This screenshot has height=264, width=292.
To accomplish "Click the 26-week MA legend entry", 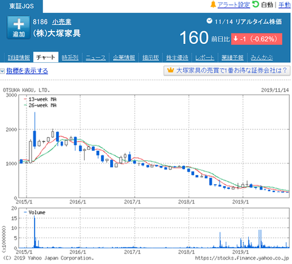I will point(40,105).
